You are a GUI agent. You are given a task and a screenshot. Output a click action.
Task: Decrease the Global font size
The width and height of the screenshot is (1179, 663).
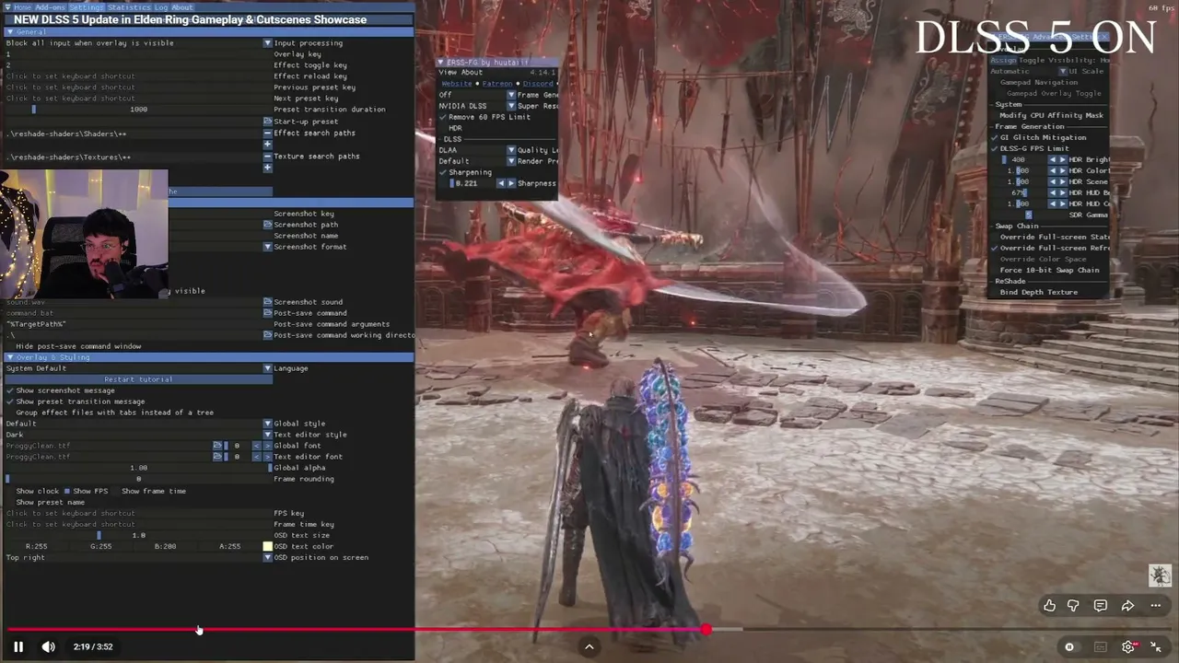click(x=256, y=446)
